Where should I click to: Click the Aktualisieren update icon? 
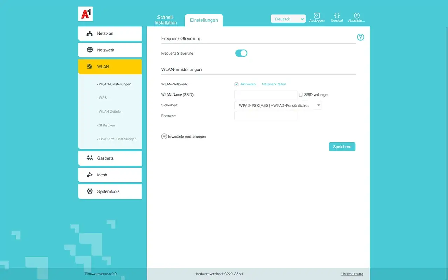point(356,16)
